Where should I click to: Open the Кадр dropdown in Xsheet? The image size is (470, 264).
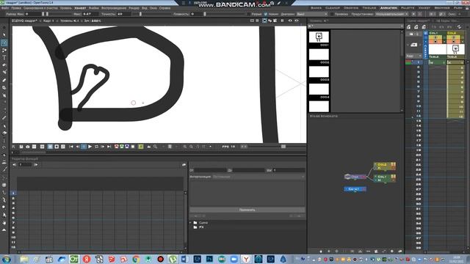point(413,56)
